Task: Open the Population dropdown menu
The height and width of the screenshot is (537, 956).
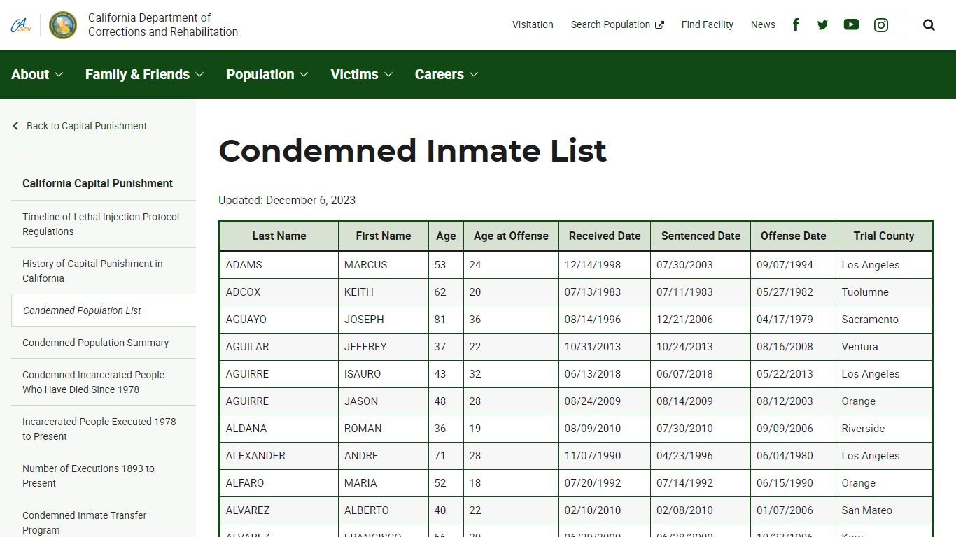Action: coord(267,74)
